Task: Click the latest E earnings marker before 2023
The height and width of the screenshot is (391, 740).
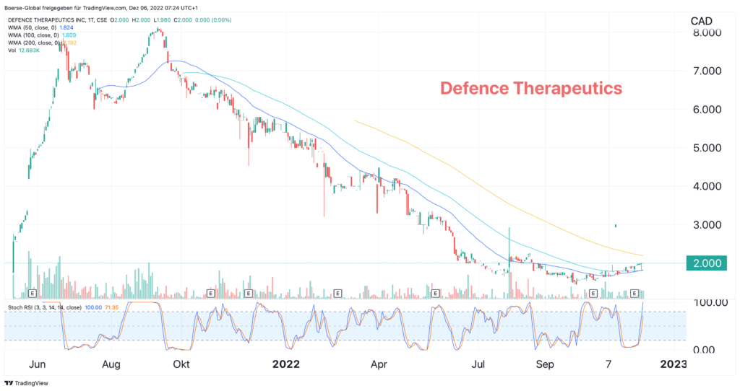Action: (x=634, y=294)
